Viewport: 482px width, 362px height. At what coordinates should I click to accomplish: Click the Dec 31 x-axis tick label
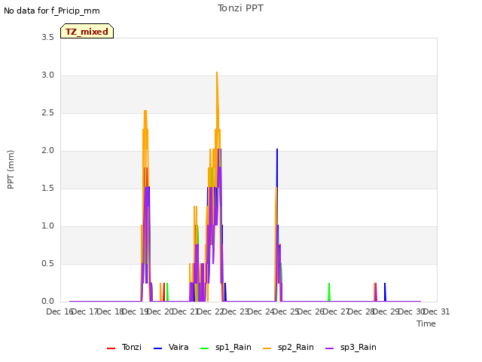click(x=437, y=311)
